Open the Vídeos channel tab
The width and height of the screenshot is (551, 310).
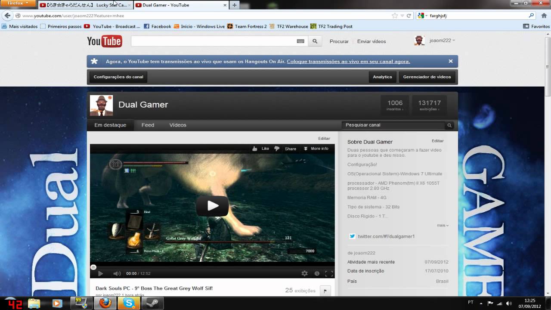point(178,125)
